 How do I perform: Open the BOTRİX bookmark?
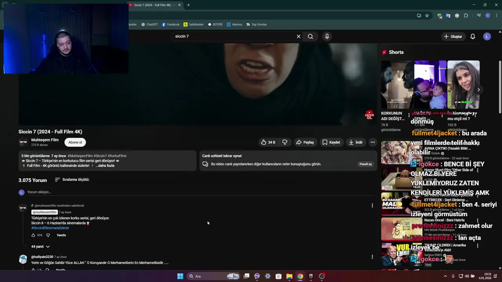click(x=215, y=24)
